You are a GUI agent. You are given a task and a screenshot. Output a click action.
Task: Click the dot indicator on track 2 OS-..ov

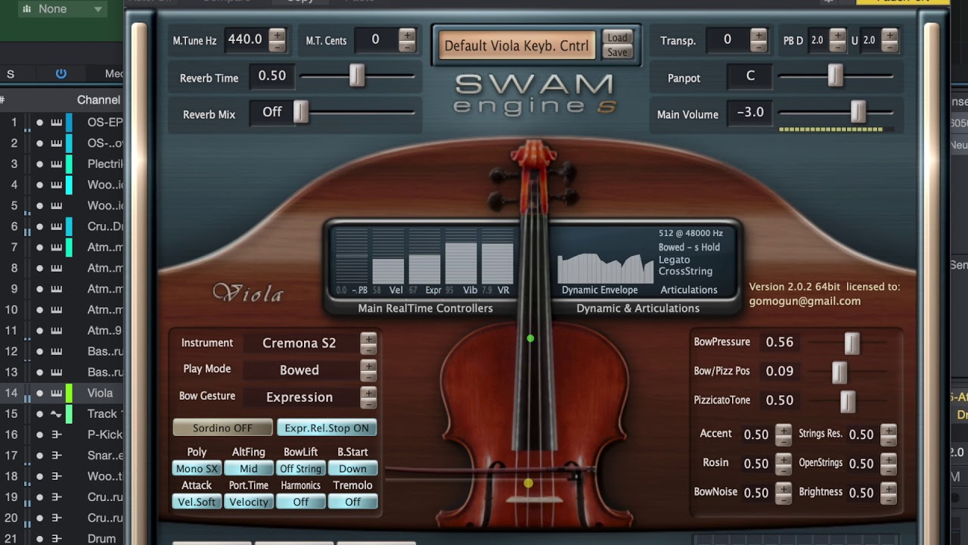click(39, 143)
